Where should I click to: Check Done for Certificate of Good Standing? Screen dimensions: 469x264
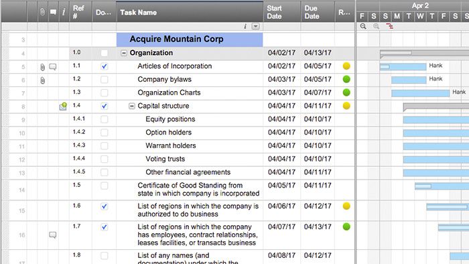click(104, 186)
